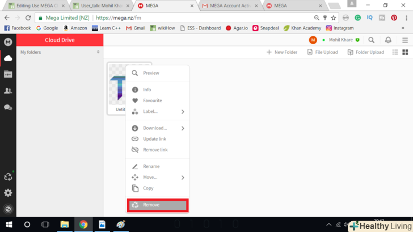Open the MEGA logo dashboard icon

(x=8, y=42)
